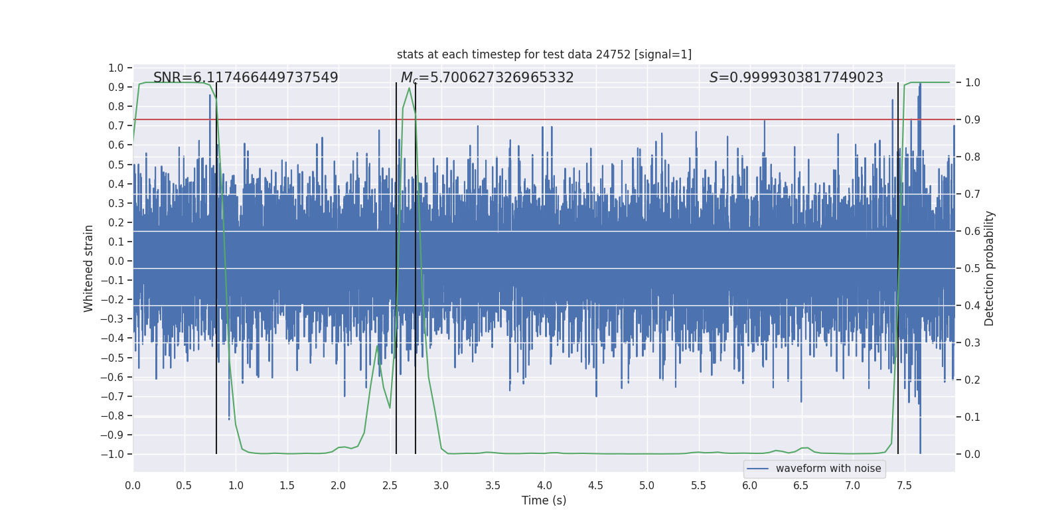Select tick label 5.0 on the Time axis
Screen dimensions: 1062x531
click(647, 485)
